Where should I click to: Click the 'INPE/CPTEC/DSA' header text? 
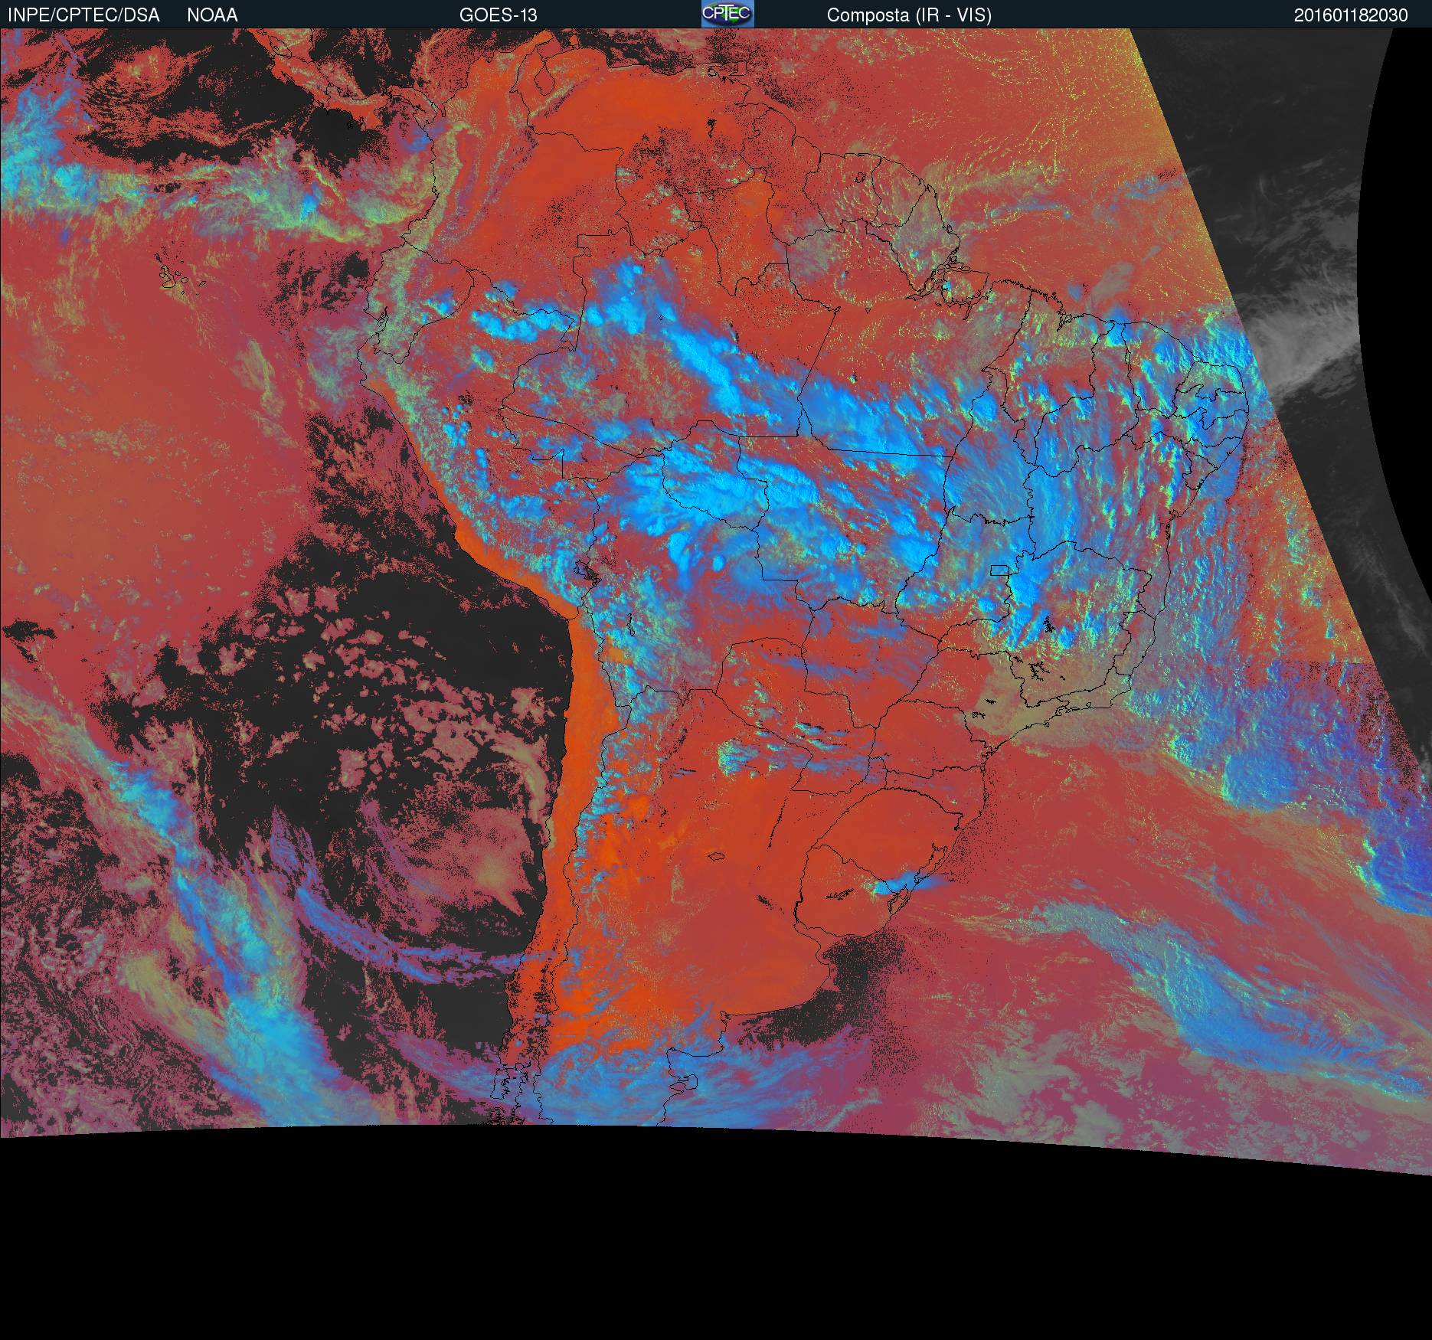[x=83, y=15]
